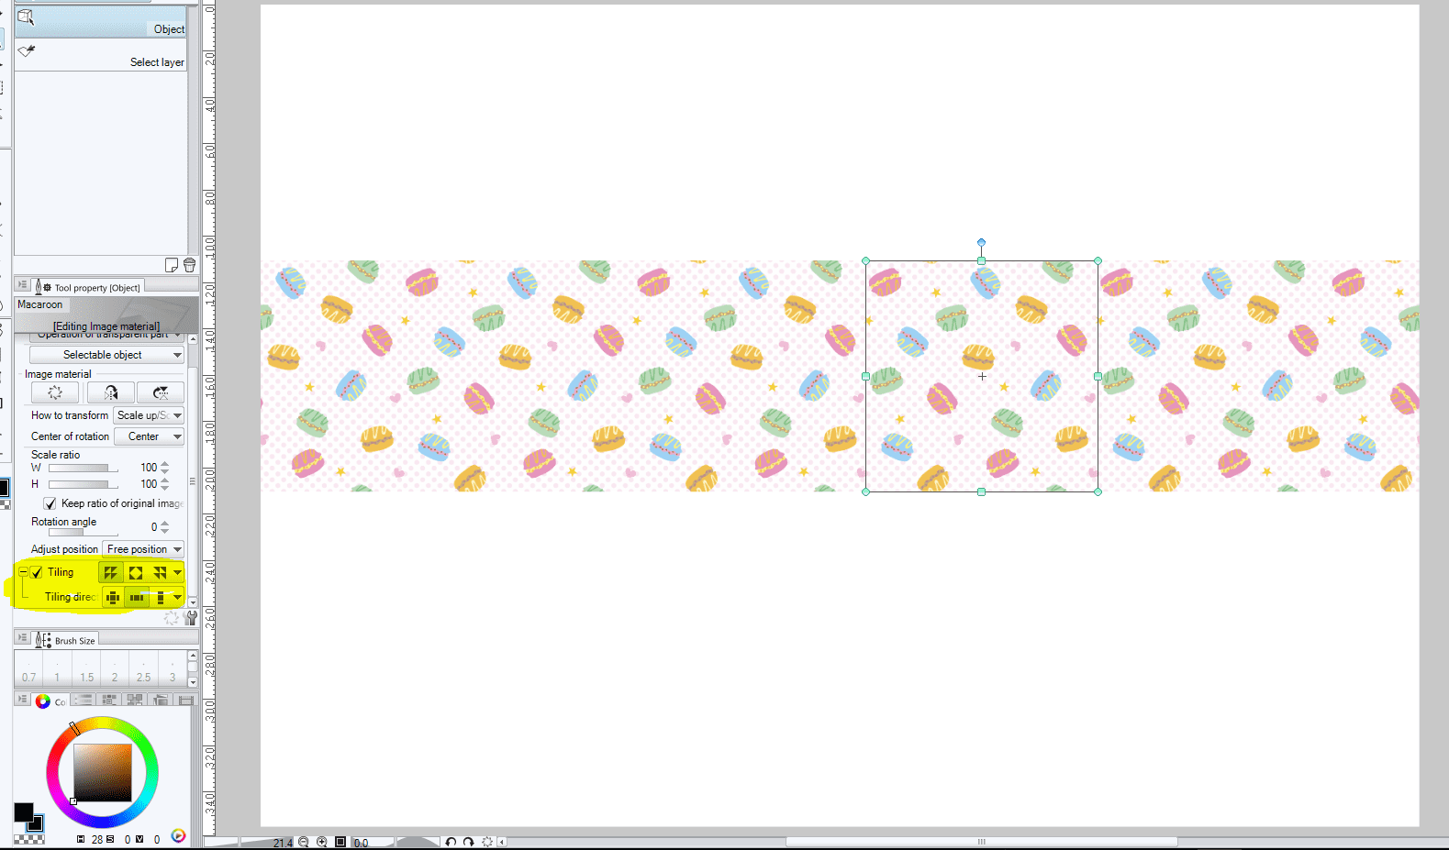Expand the Tiling direction dropdown arrow
This screenshot has height=850, width=1449.
(x=178, y=597)
